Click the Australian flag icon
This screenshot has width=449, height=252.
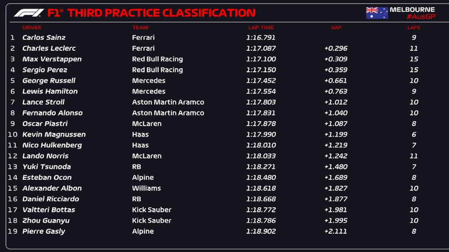coord(377,13)
